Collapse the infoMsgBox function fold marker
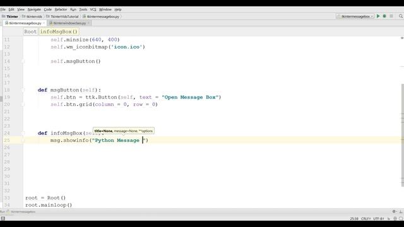 [x=23, y=133]
